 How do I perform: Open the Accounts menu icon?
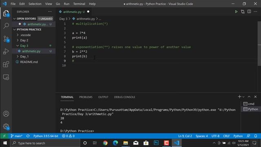coord(6,114)
